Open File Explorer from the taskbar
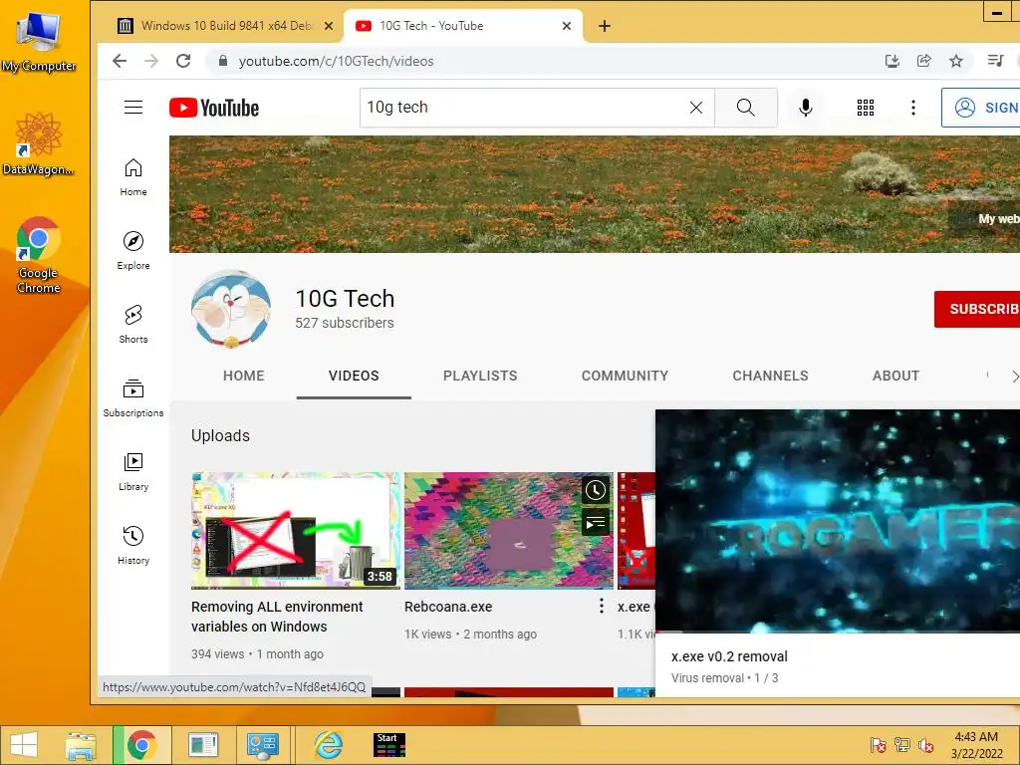 point(81,745)
